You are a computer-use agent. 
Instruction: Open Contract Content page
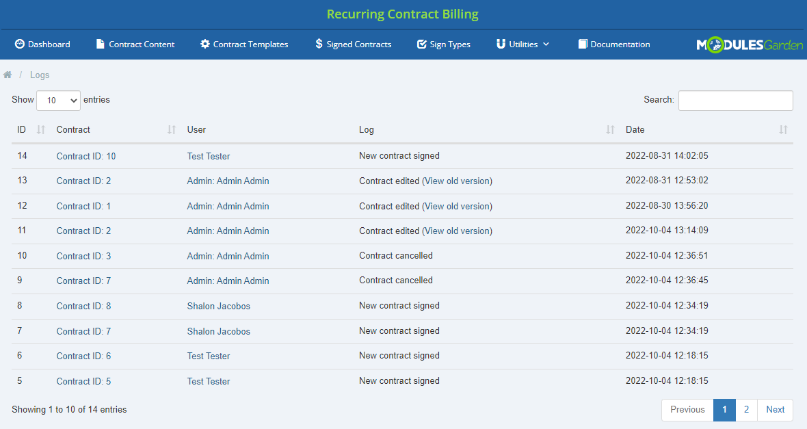[x=135, y=44]
